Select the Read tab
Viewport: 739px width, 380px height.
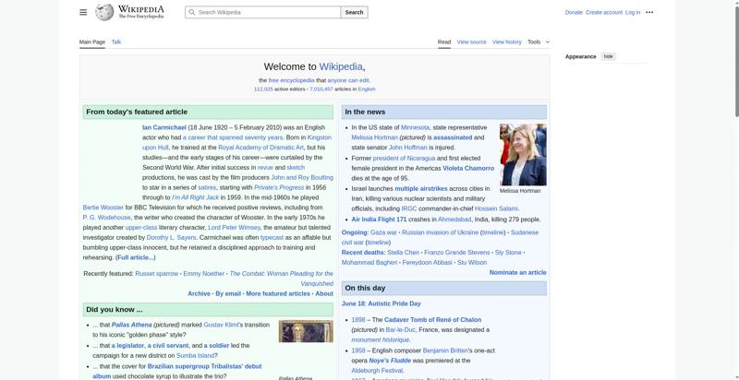(444, 42)
